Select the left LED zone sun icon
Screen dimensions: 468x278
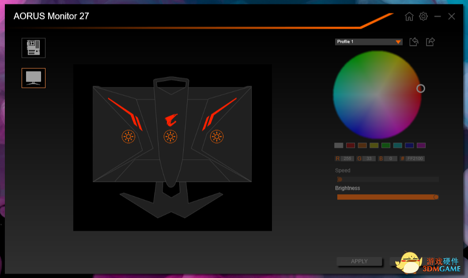[x=128, y=137]
